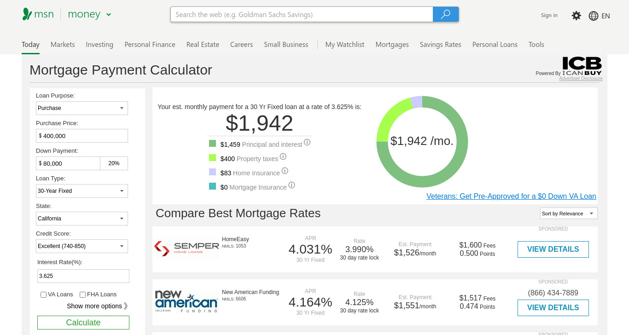Screen dimensions: 629x335
Task: Click the Purchase Price input field
Action: click(82, 136)
